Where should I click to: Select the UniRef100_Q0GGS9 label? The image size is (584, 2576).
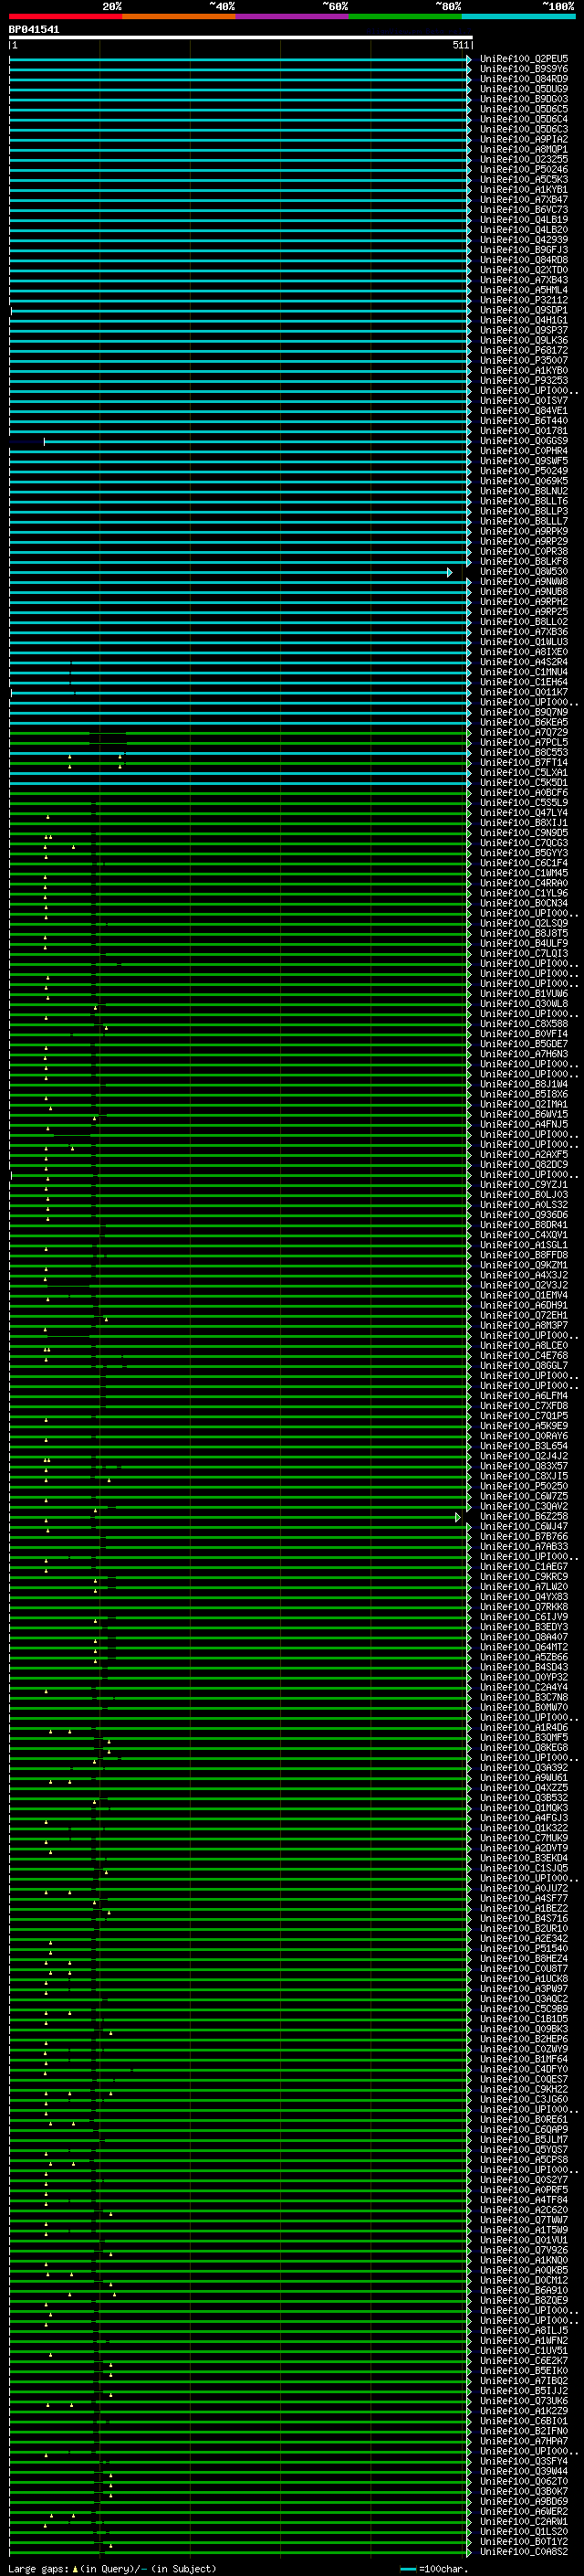click(524, 441)
